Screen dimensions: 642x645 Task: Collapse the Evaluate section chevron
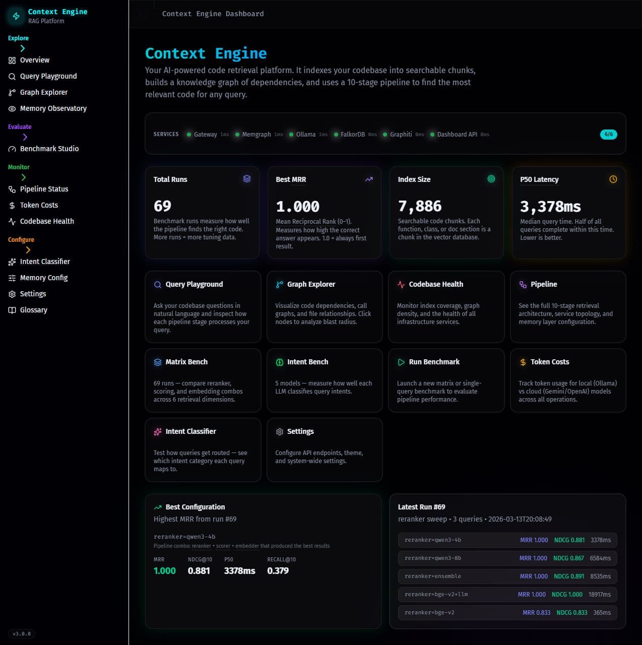click(25, 137)
